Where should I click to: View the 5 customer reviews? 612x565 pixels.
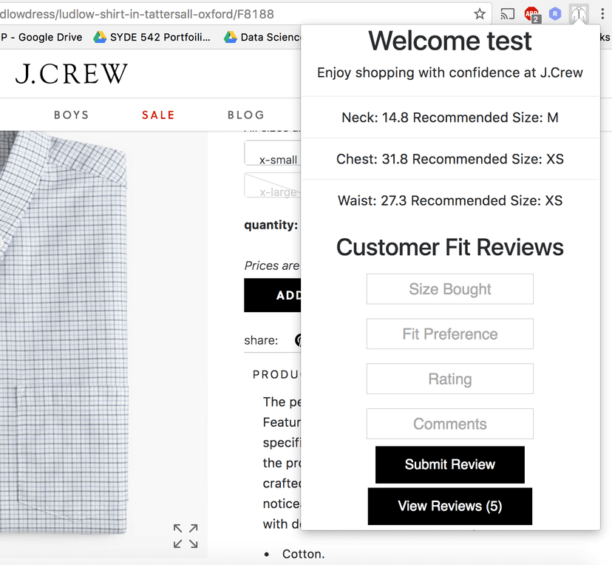click(x=449, y=506)
